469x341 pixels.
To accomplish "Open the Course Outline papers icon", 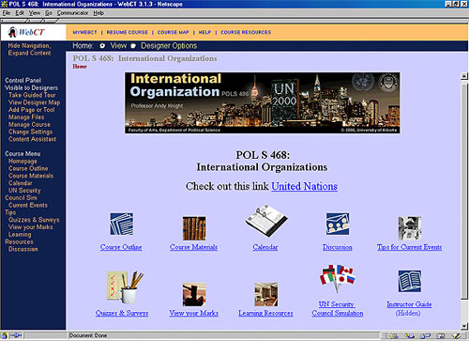I will pos(121,224).
